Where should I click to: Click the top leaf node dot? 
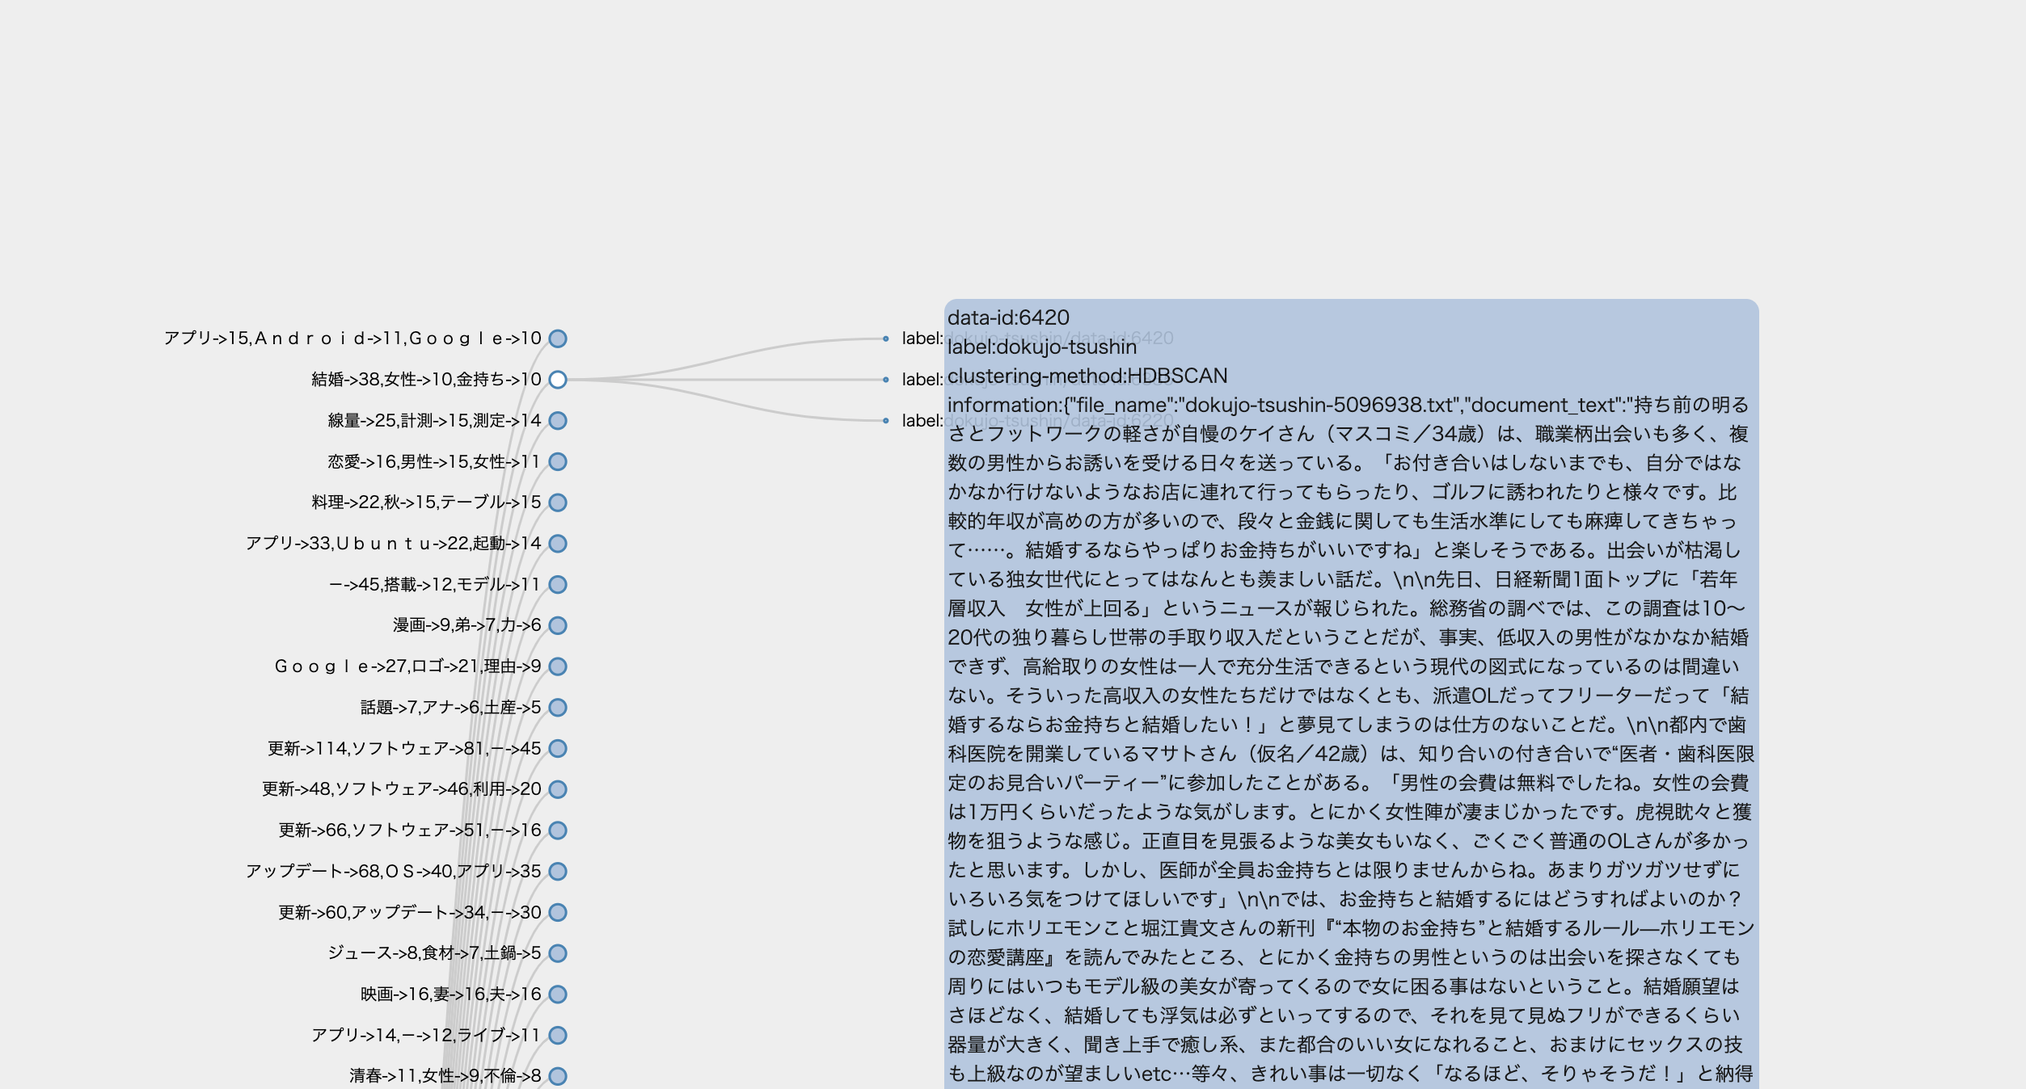point(886,338)
